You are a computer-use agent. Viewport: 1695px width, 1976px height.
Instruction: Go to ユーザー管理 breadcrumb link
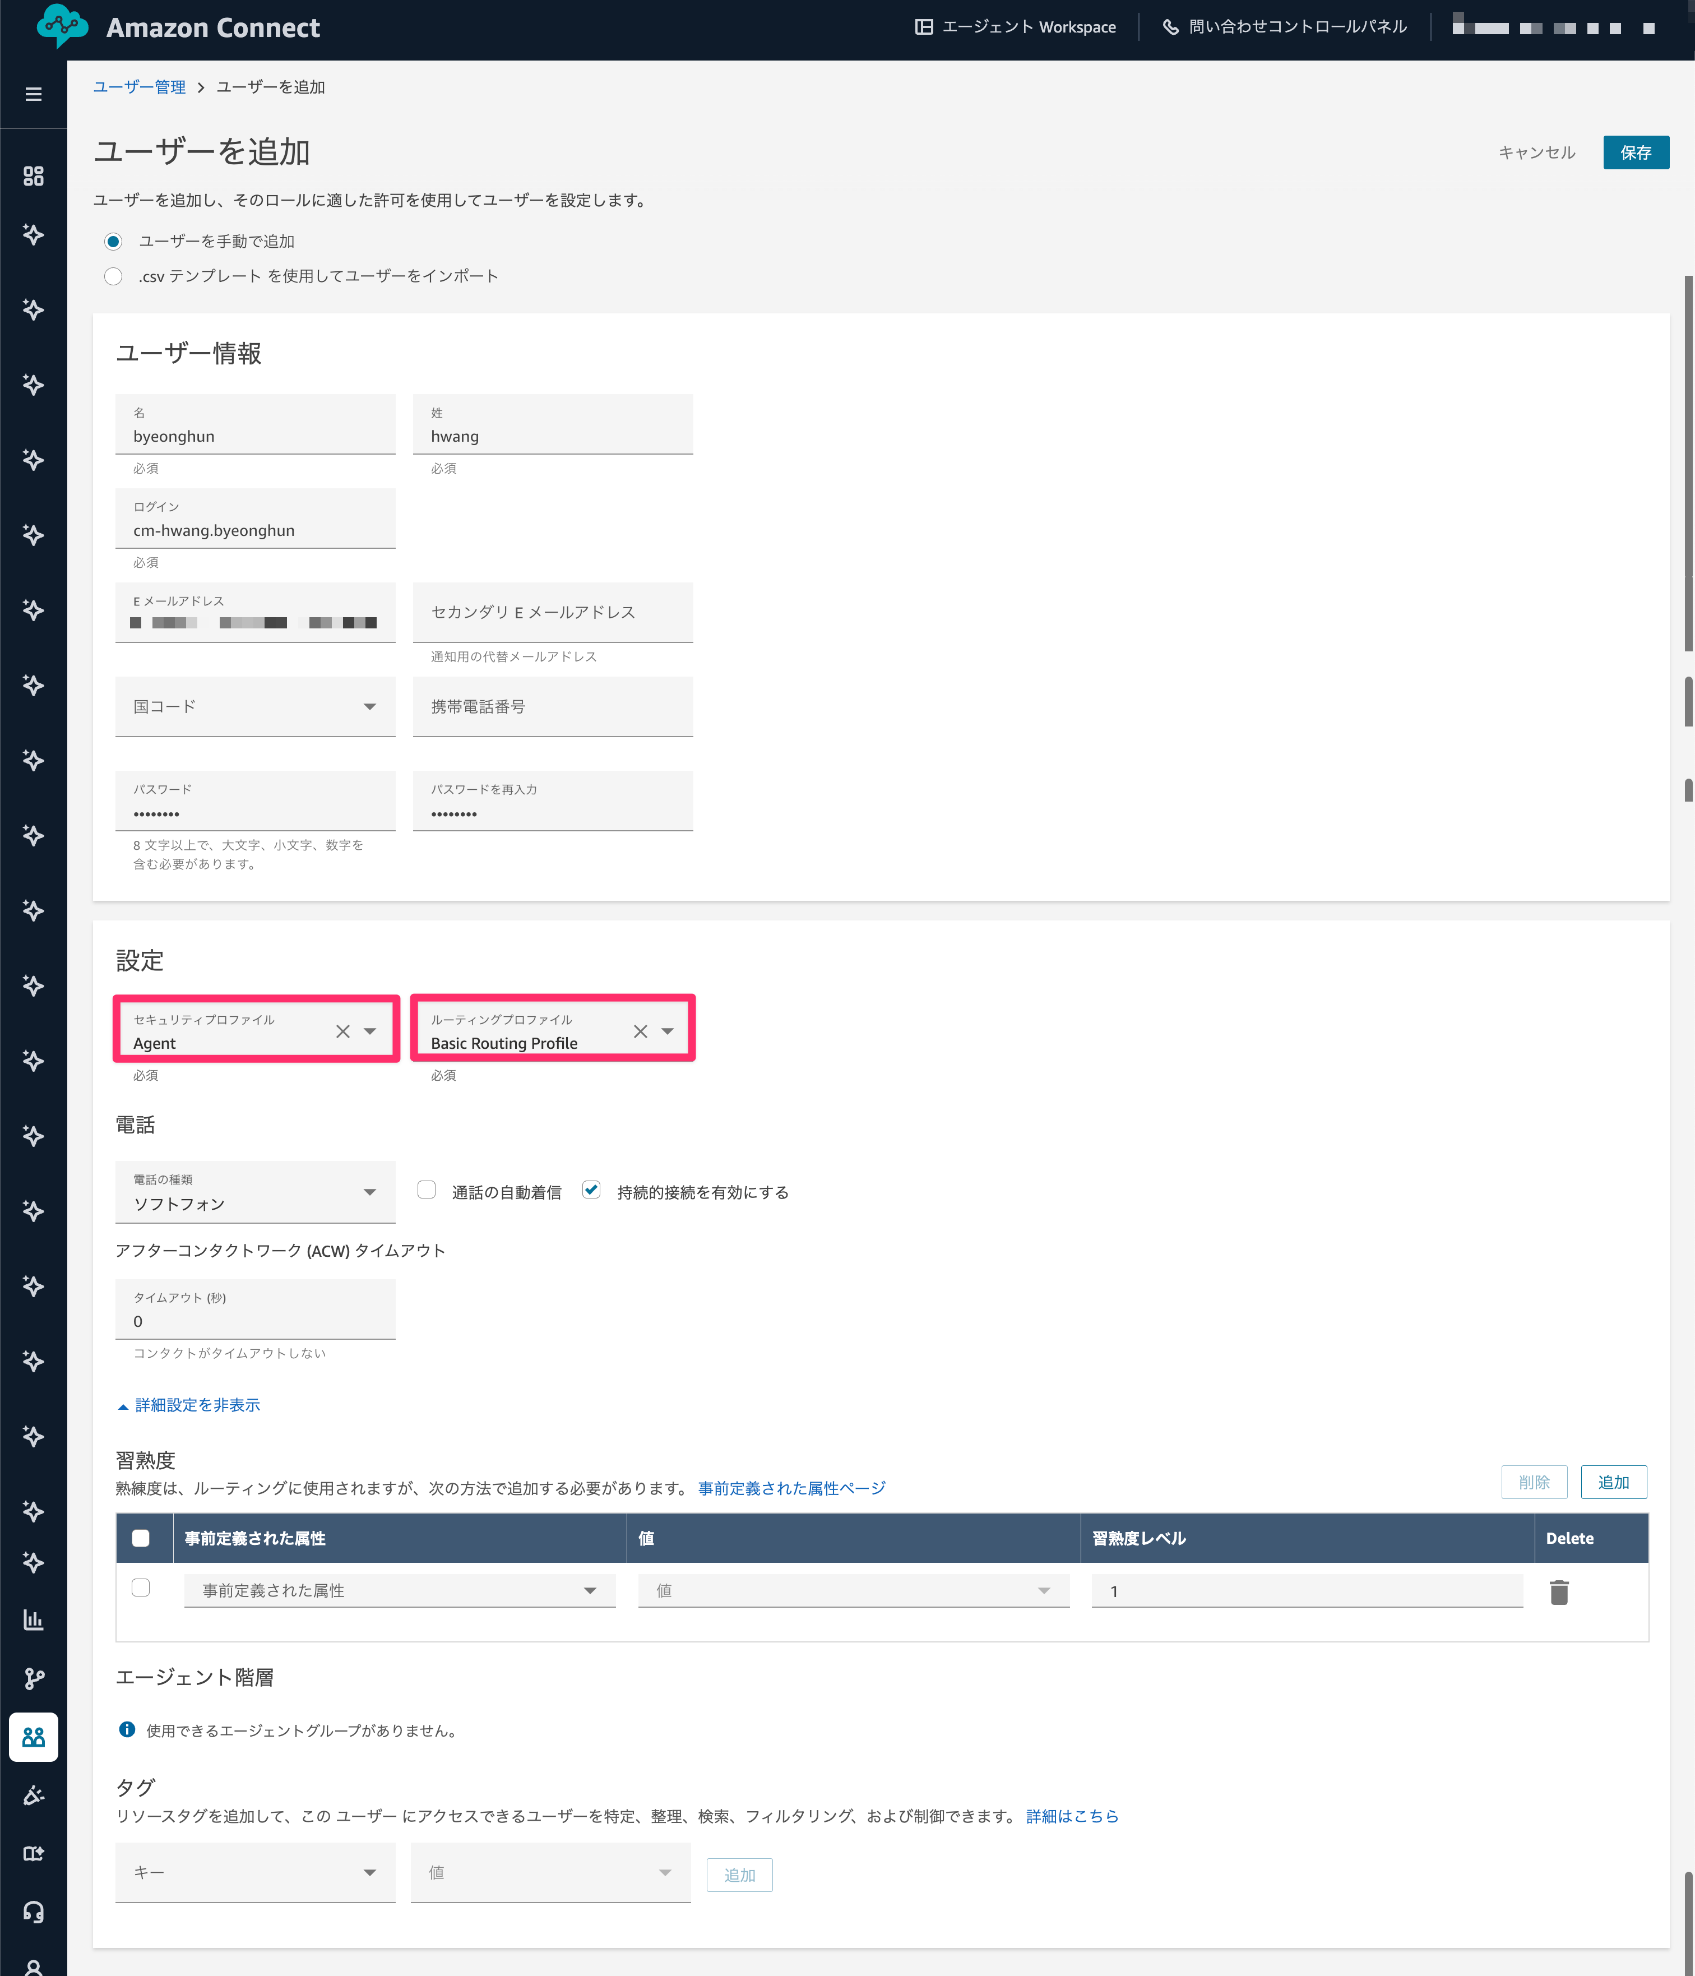[139, 87]
